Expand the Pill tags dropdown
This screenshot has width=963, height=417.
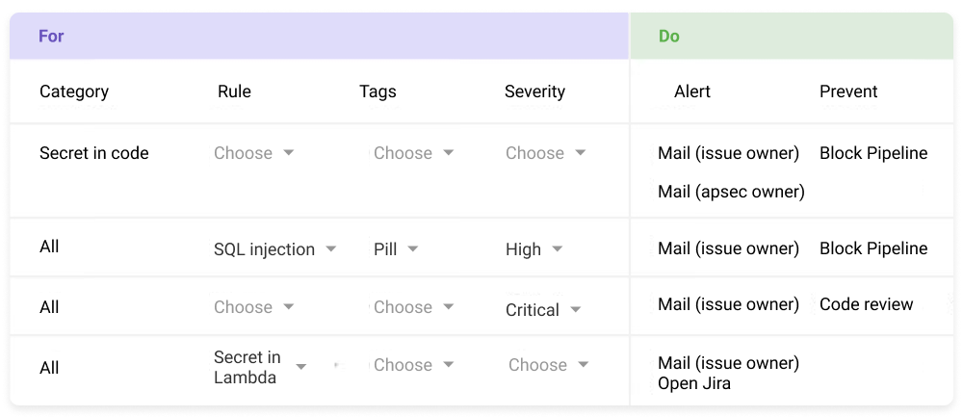click(396, 249)
